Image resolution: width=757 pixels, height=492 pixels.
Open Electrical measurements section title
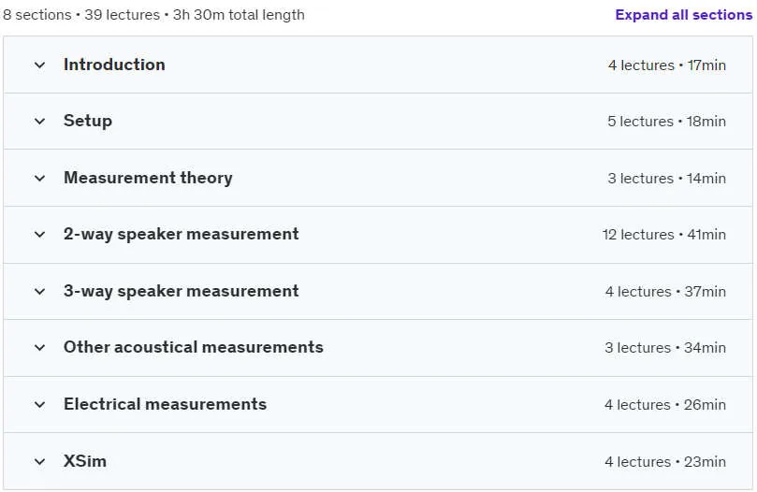[165, 404]
